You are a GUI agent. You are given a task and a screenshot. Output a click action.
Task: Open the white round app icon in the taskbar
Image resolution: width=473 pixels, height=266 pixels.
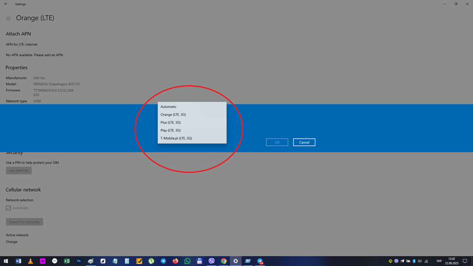tap(54, 261)
